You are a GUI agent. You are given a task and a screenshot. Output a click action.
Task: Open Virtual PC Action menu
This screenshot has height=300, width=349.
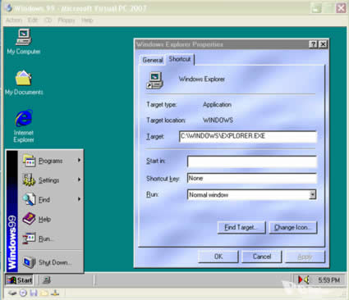point(14,20)
